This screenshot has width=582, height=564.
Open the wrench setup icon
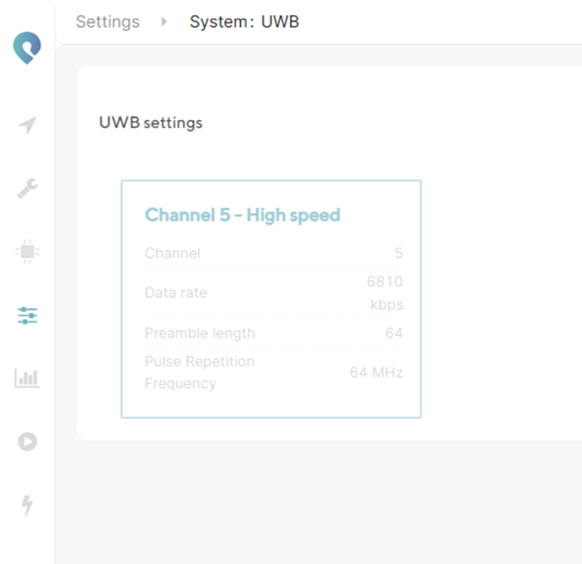tap(27, 188)
